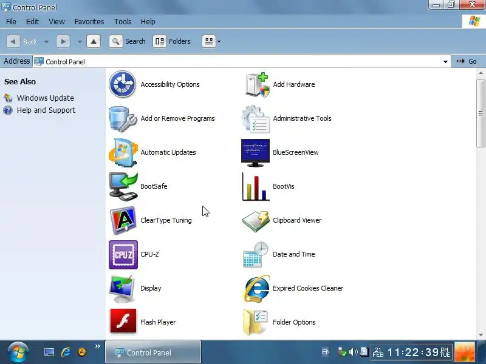486x364 pixels.
Task: Click the Administrative Tools label
Action: coord(302,118)
